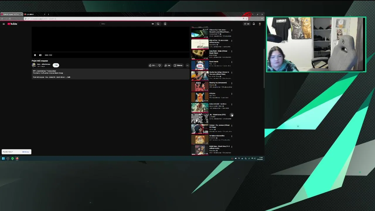375x211 pixels.
Task: Open the notifications bell
Action: coord(254,24)
